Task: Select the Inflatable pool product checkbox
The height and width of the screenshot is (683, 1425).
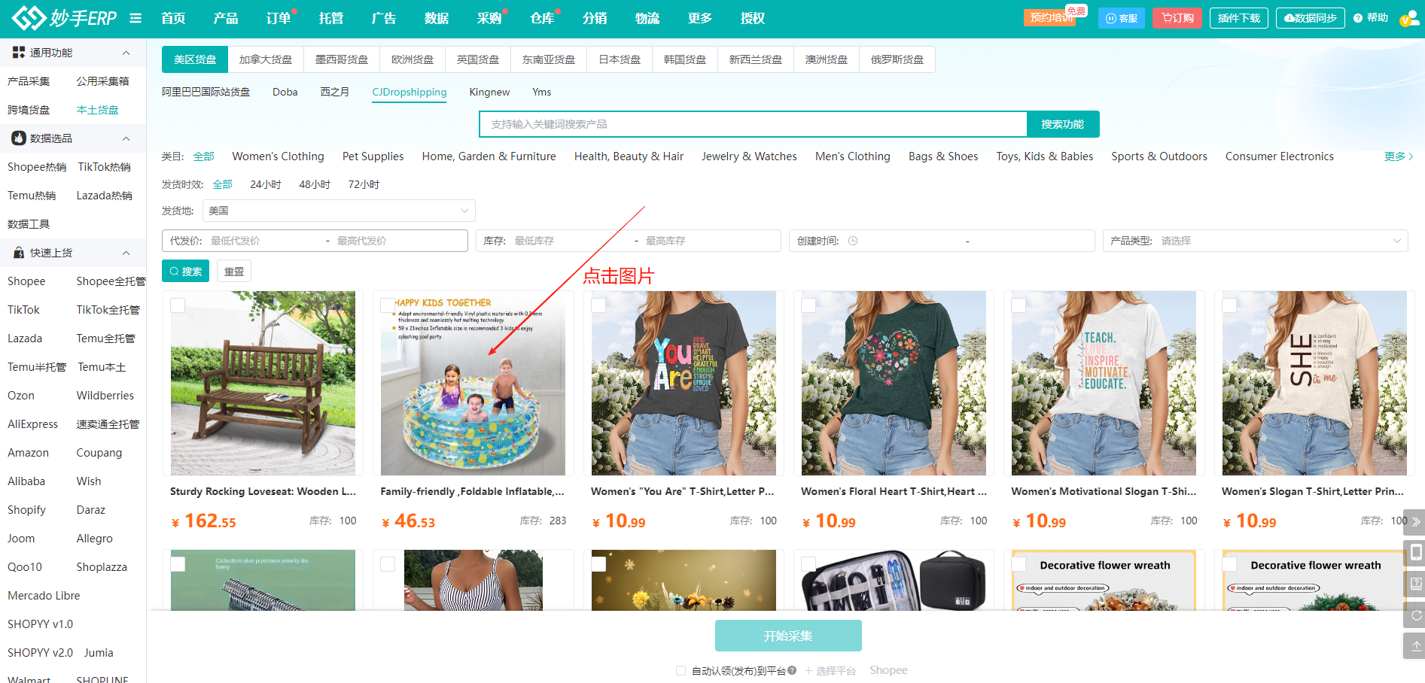Action: coord(388,305)
